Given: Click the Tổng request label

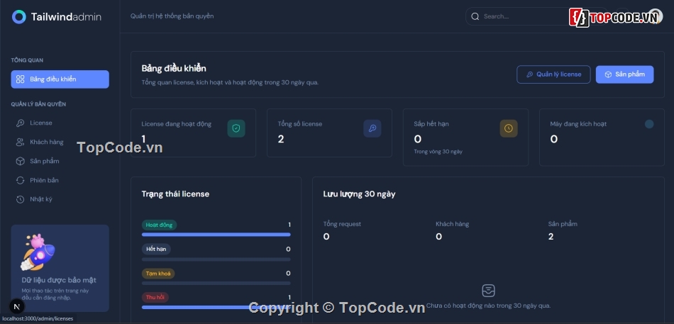Looking at the screenshot, I should click(342, 224).
